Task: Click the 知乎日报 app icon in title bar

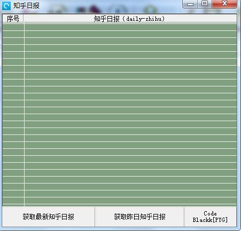Action: coord(6,6)
